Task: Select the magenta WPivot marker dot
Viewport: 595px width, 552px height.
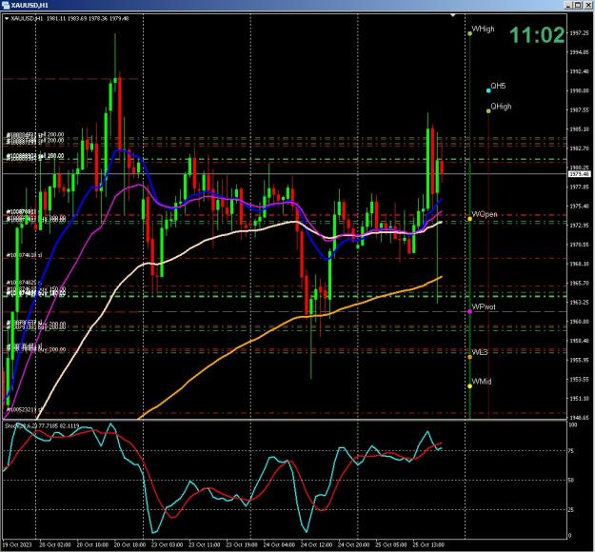Action: 469,311
